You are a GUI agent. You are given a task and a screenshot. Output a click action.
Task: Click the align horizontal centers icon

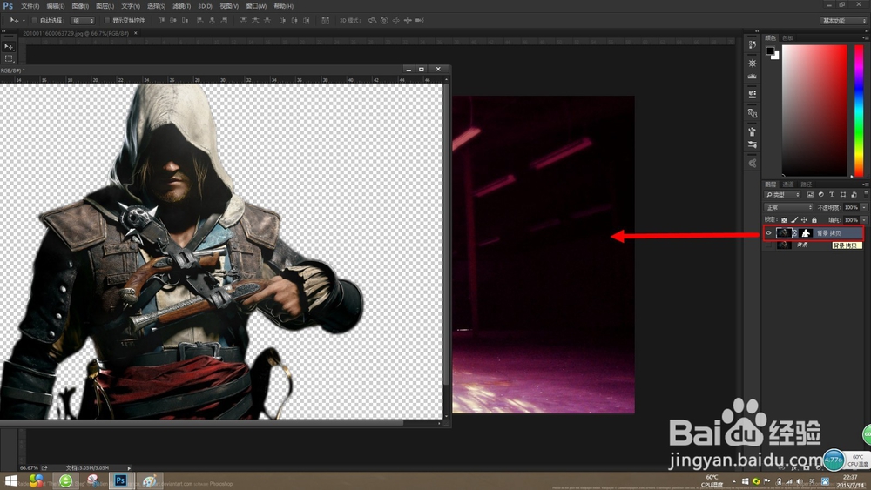coord(212,21)
